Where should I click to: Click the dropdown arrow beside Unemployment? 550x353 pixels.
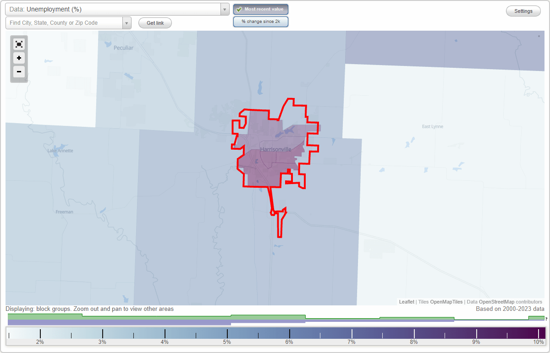click(x=224, y=9)
